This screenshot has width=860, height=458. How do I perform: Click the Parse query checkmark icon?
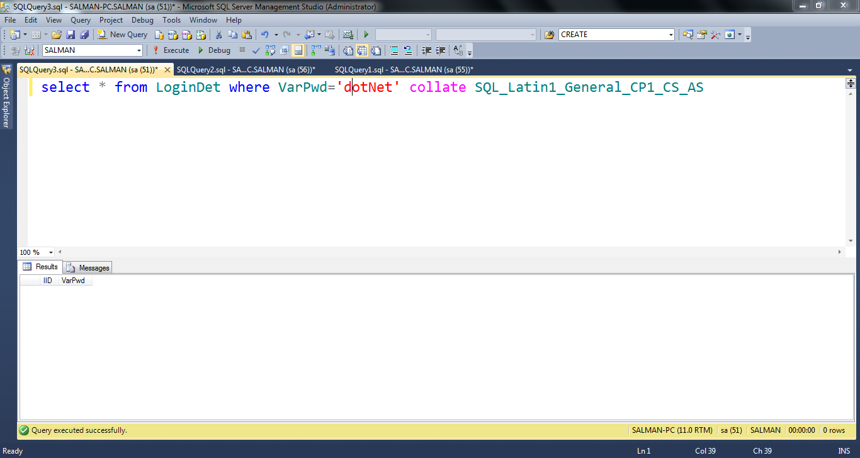click(256, 50)
